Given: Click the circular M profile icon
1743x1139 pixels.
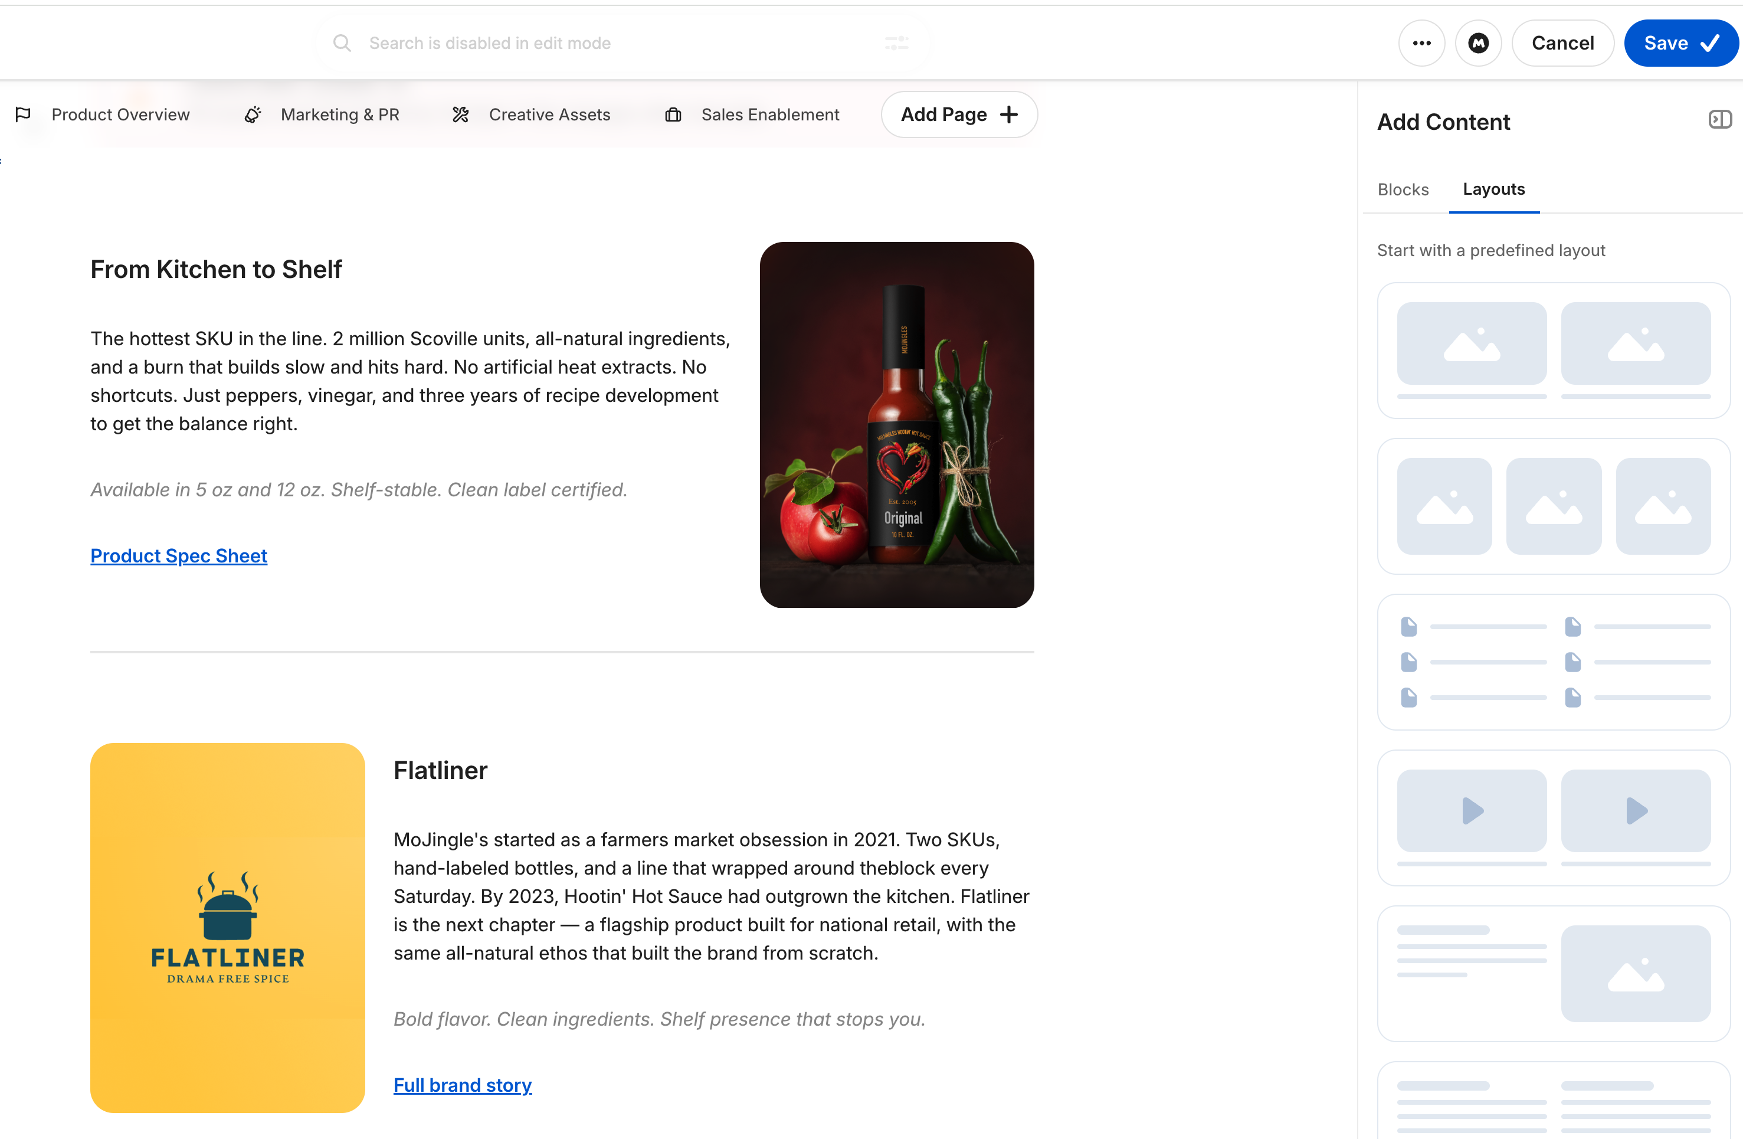Looking at the screenshot, I should pos(1478,43).
